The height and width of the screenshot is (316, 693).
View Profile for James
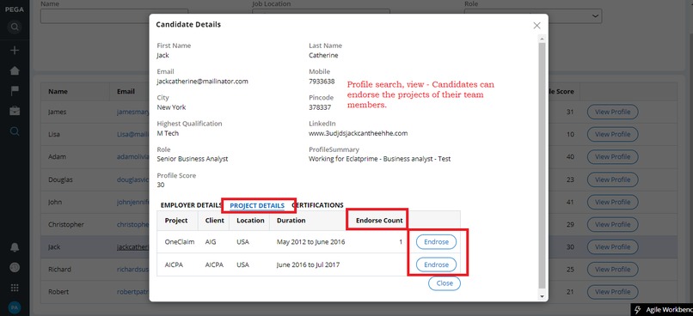(612, 112)
